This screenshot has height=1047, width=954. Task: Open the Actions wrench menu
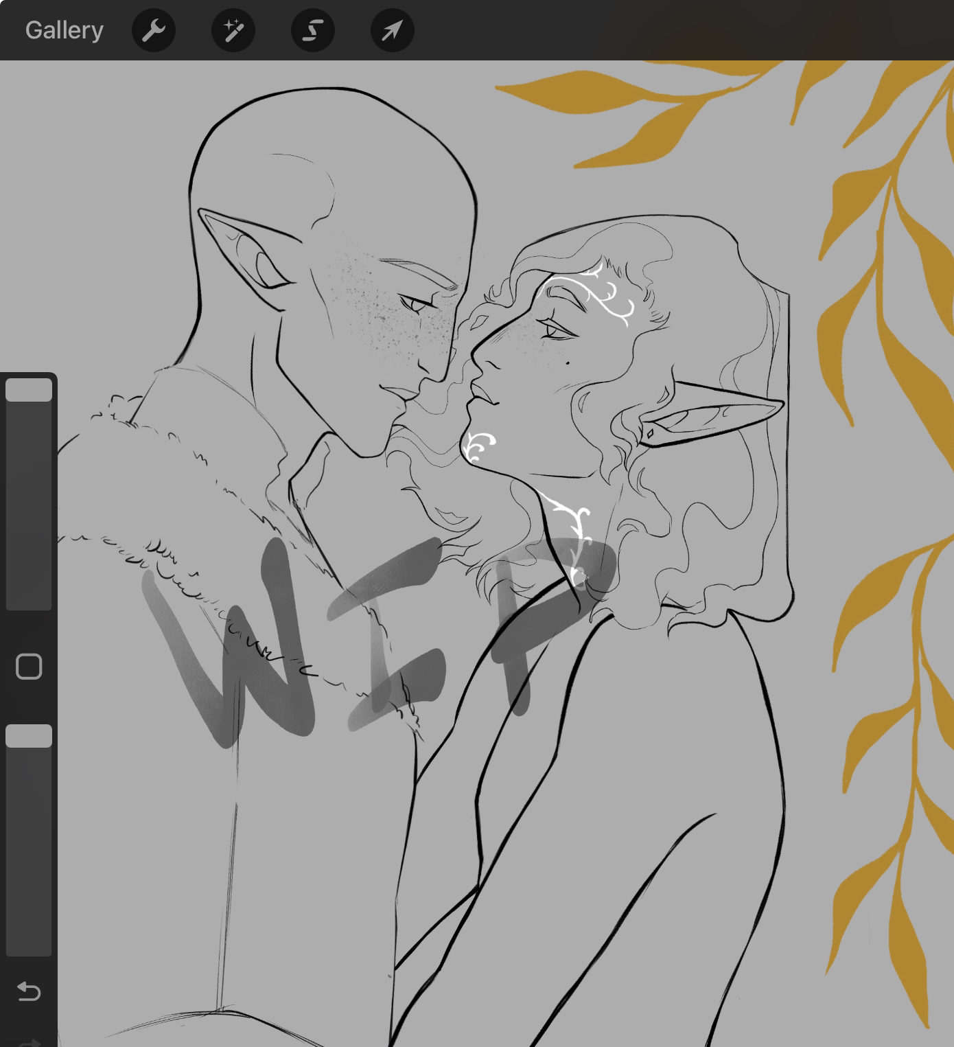point(154,30)
